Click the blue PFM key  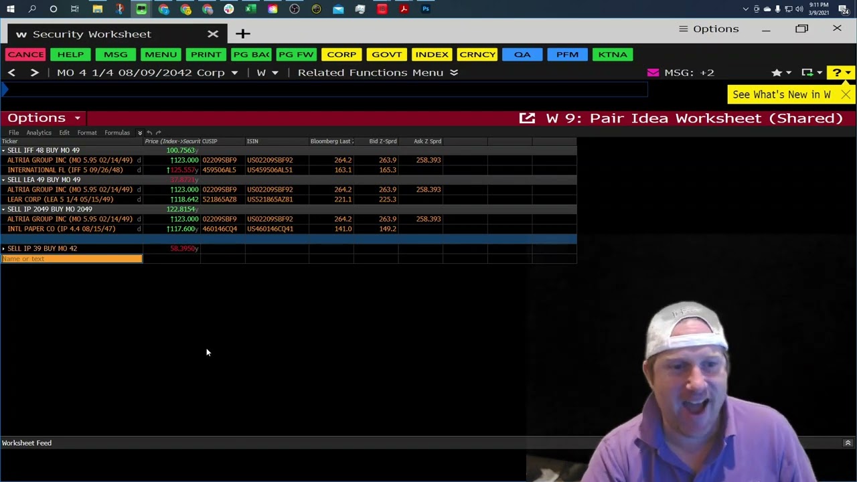click(567, 54)
